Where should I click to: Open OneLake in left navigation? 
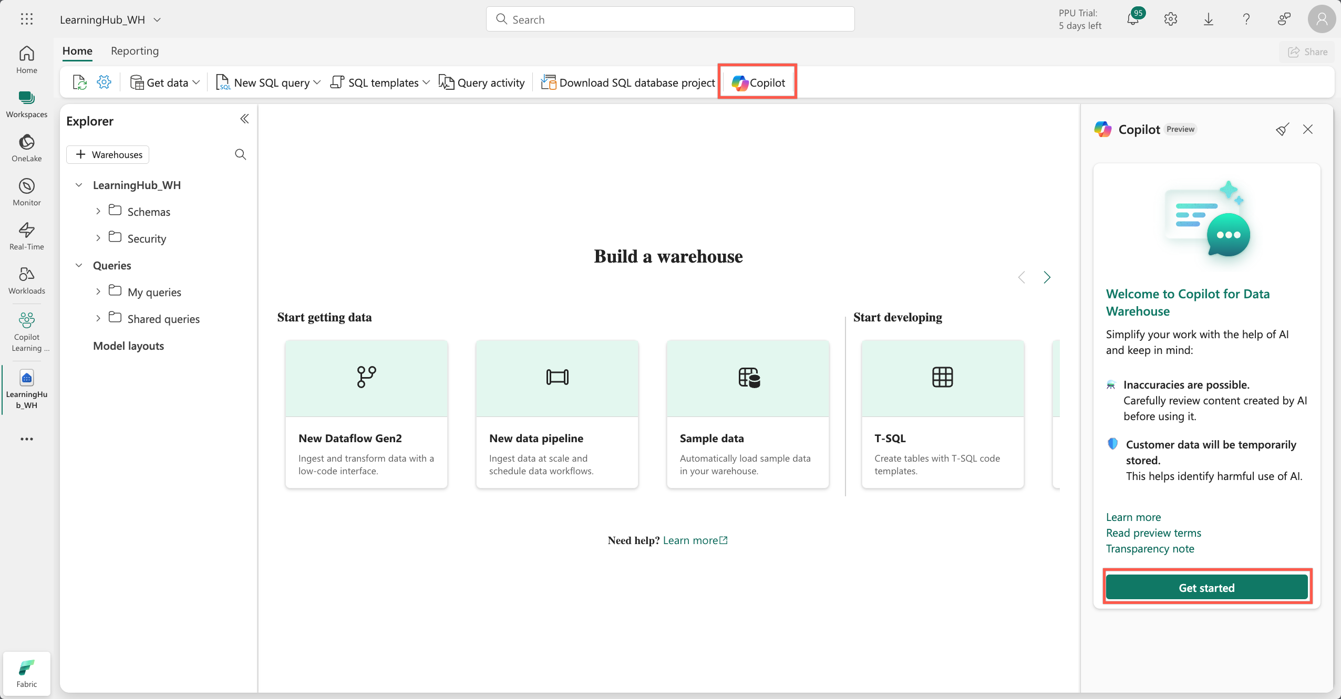[x=27, y=148]
